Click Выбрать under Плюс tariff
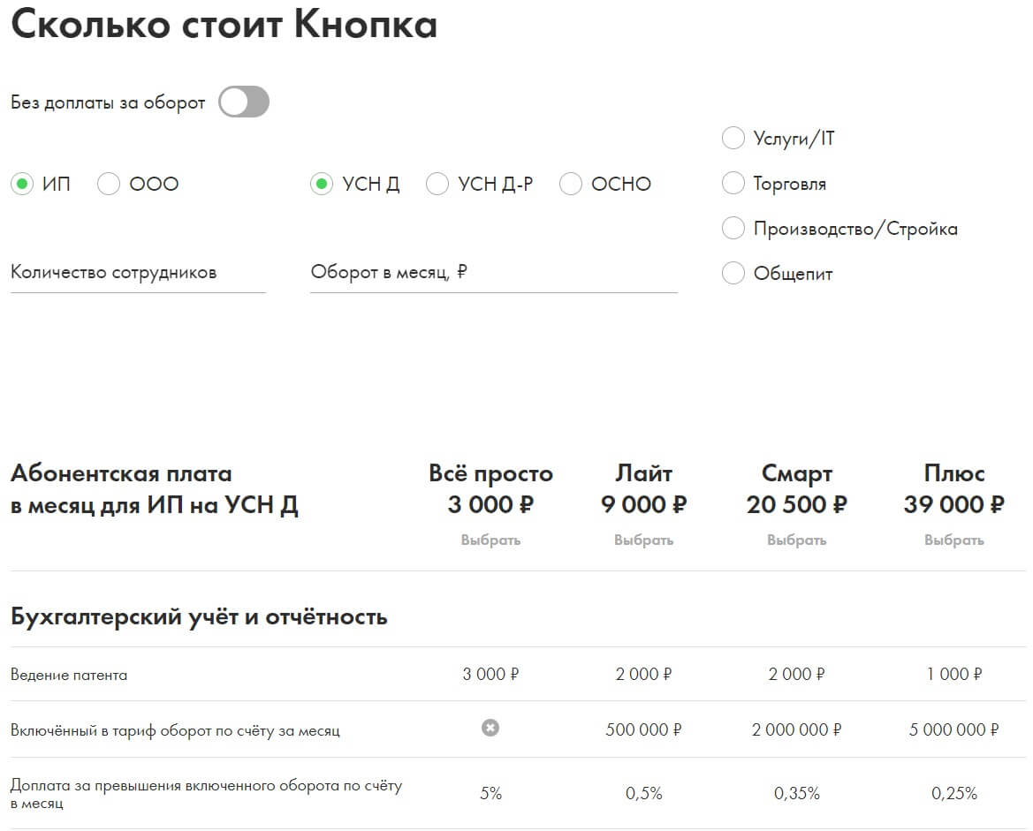Image resolution: width=1033 pixels, height=831 pixels. point(953,540)
